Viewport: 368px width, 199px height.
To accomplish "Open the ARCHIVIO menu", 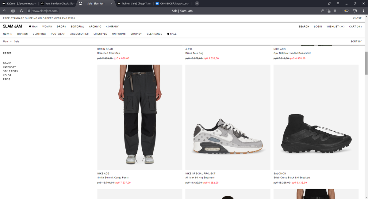I will coord(95,27).
